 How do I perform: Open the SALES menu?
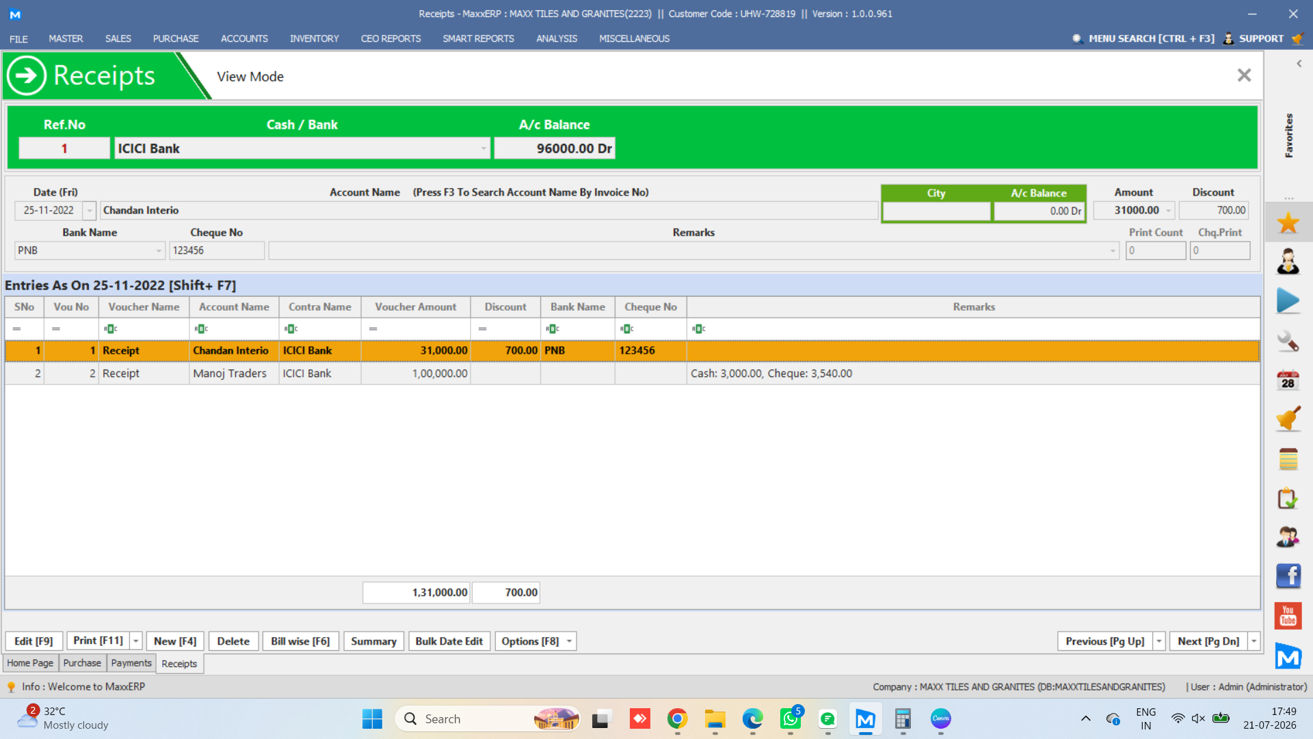pyautogui.click(x=118, y=38)
